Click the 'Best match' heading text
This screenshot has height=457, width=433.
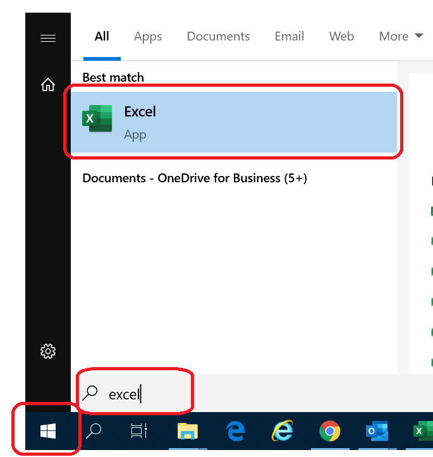click(x=113, y=77)
